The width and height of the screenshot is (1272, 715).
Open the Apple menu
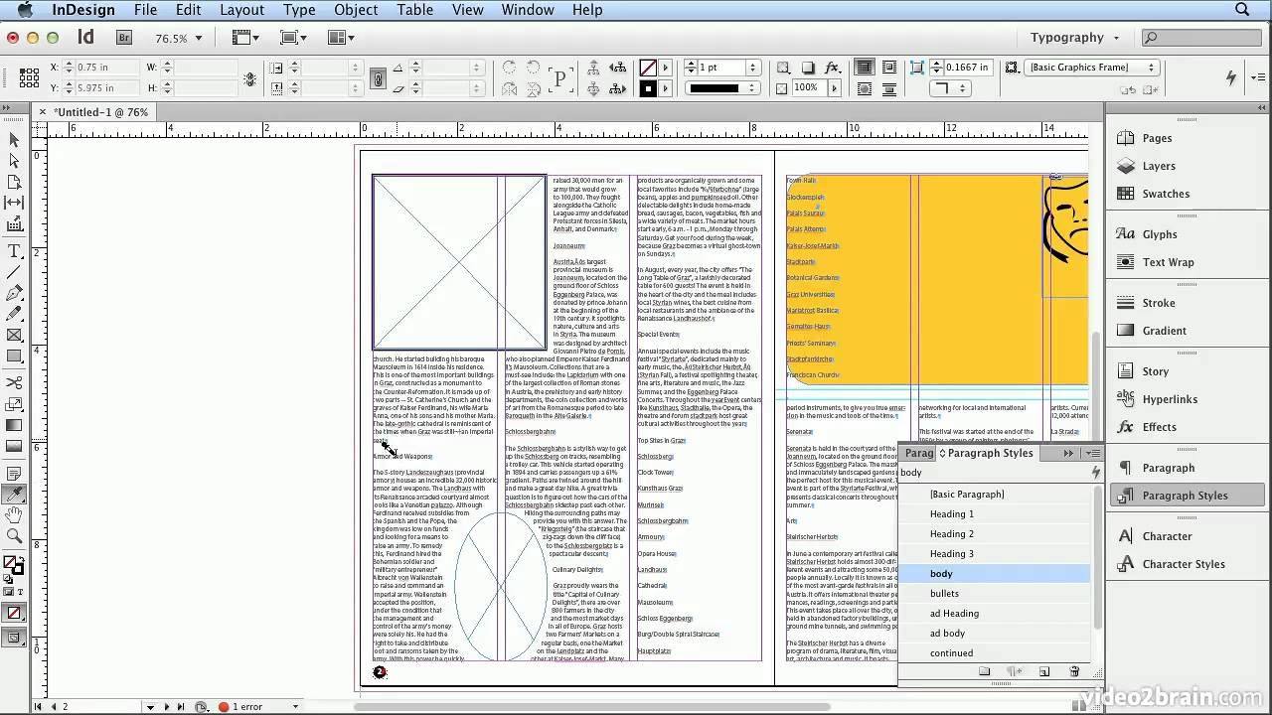(x=25, y=10)
